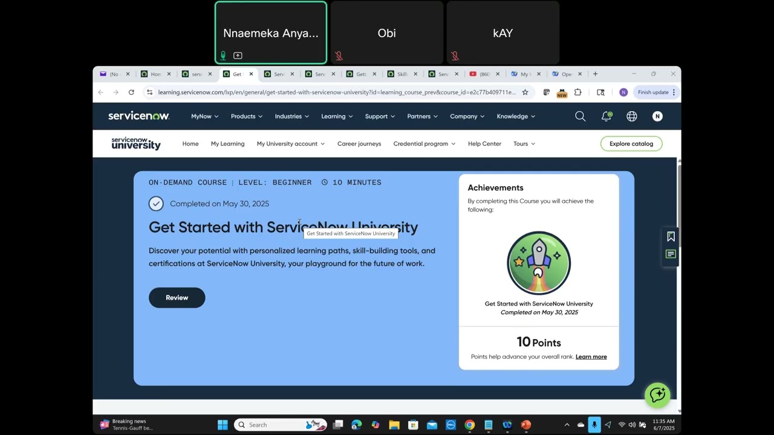Click the Windows taskbar Search box

(281, 425)
